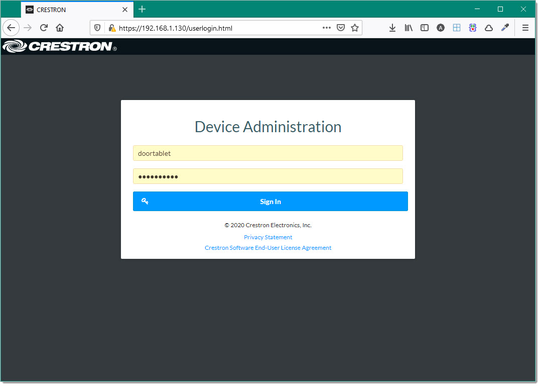Open Crestron Software End-User License Agreement
This screenshot has width=540, height=386.
tap(268, 248)
